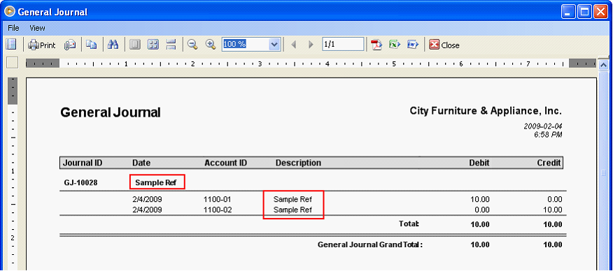The height and width of the screenshot is (271, 613).
Task: Go to next page arrow
Action: click(x=311, y=45)
